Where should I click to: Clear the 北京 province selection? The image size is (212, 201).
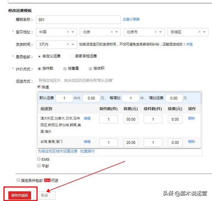click(x=112, y=32)
